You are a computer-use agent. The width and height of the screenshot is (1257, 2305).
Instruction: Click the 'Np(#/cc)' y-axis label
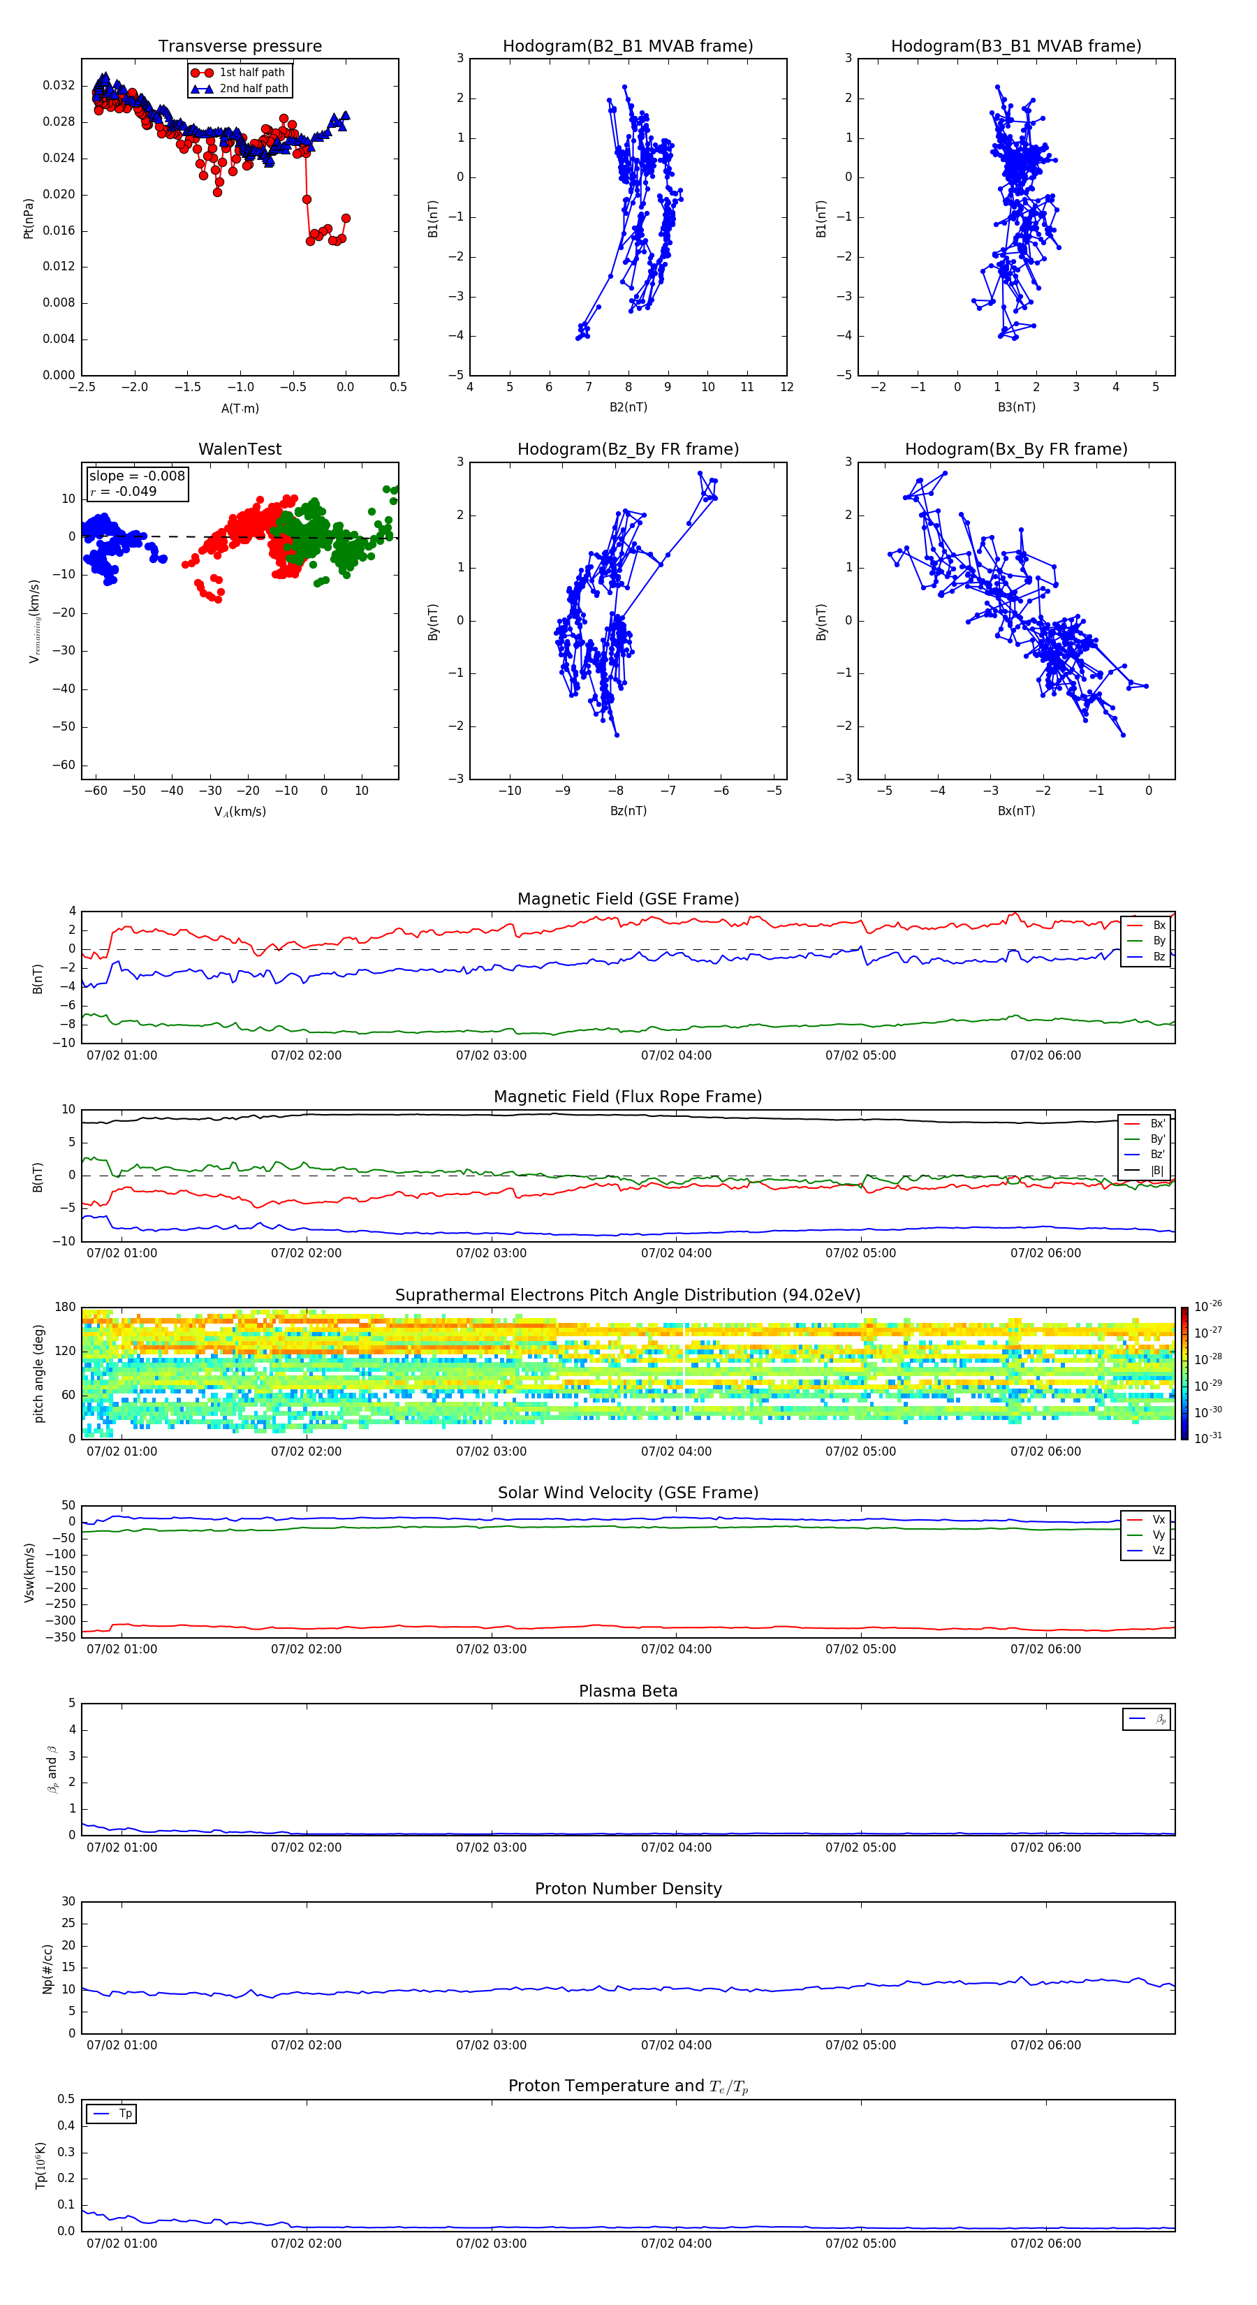[x=47, y=1968]
